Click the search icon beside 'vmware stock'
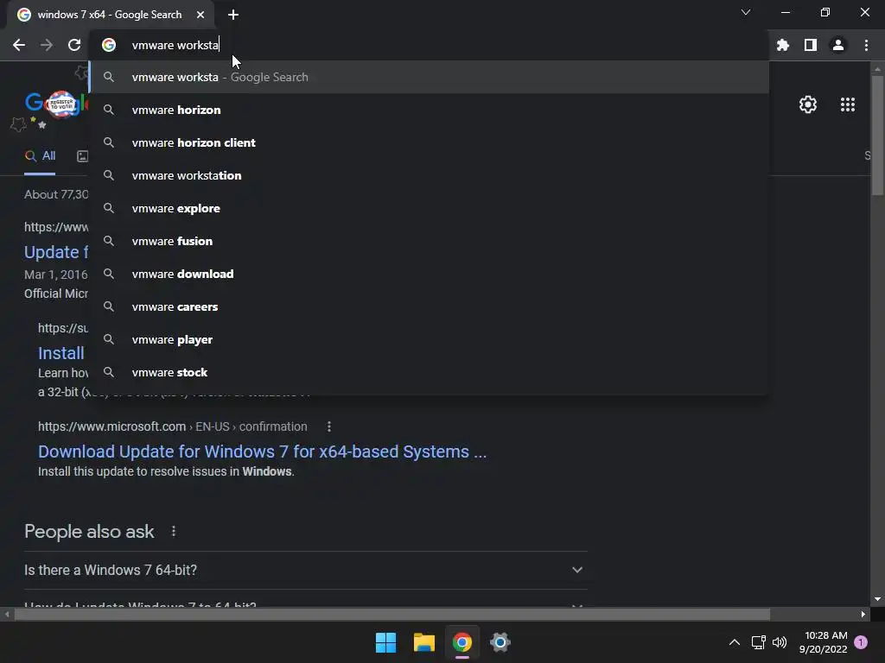The width and height of the screenshot is (885, 663). [109, 372]
